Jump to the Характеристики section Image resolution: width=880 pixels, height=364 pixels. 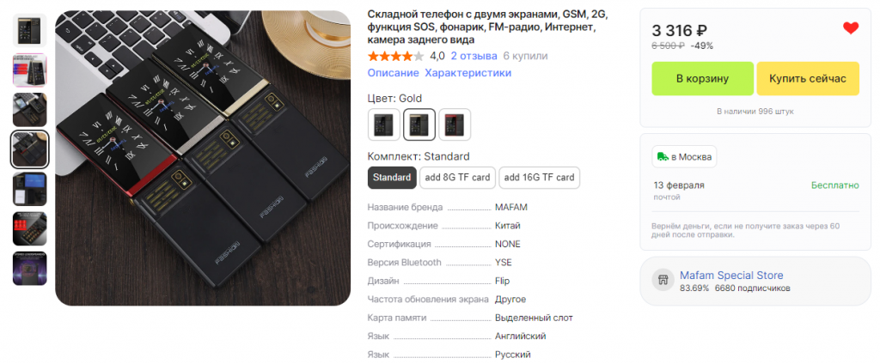tap(468, 73)
